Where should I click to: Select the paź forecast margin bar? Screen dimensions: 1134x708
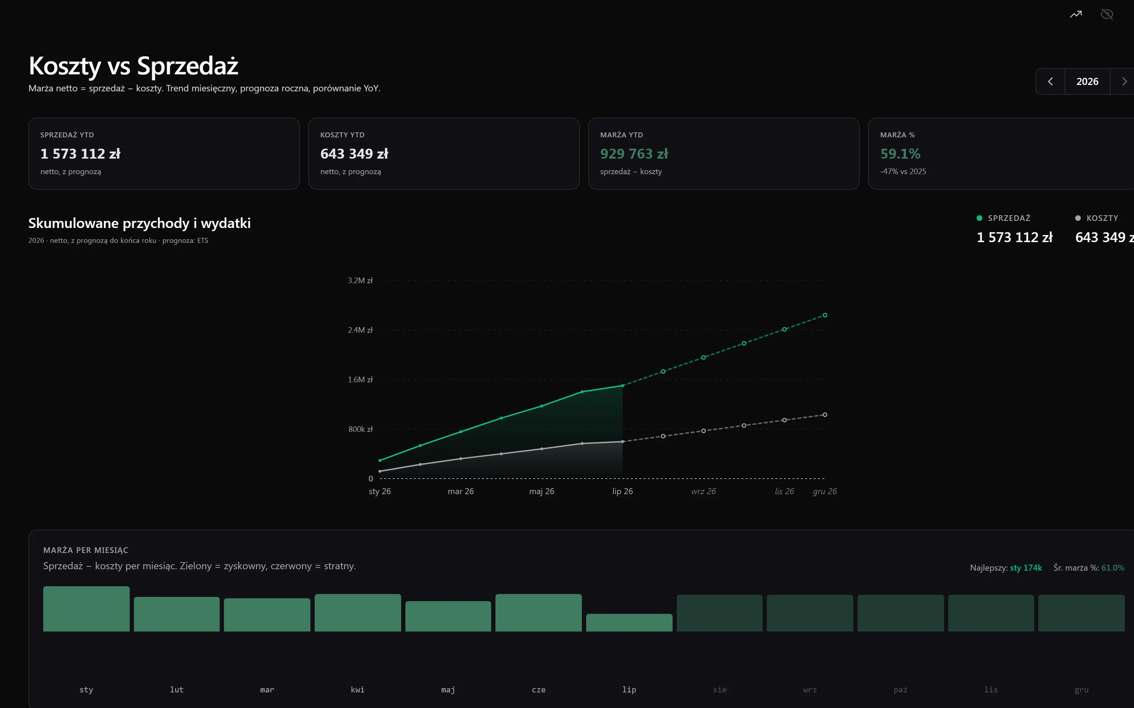[x=900, y=613]
